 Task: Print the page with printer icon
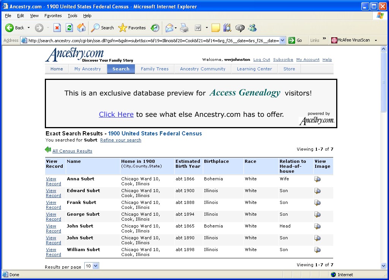pyautogui.click(x=184, y=28)
